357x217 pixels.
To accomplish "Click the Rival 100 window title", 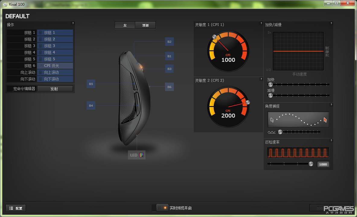I will click(x=17, y=4).
